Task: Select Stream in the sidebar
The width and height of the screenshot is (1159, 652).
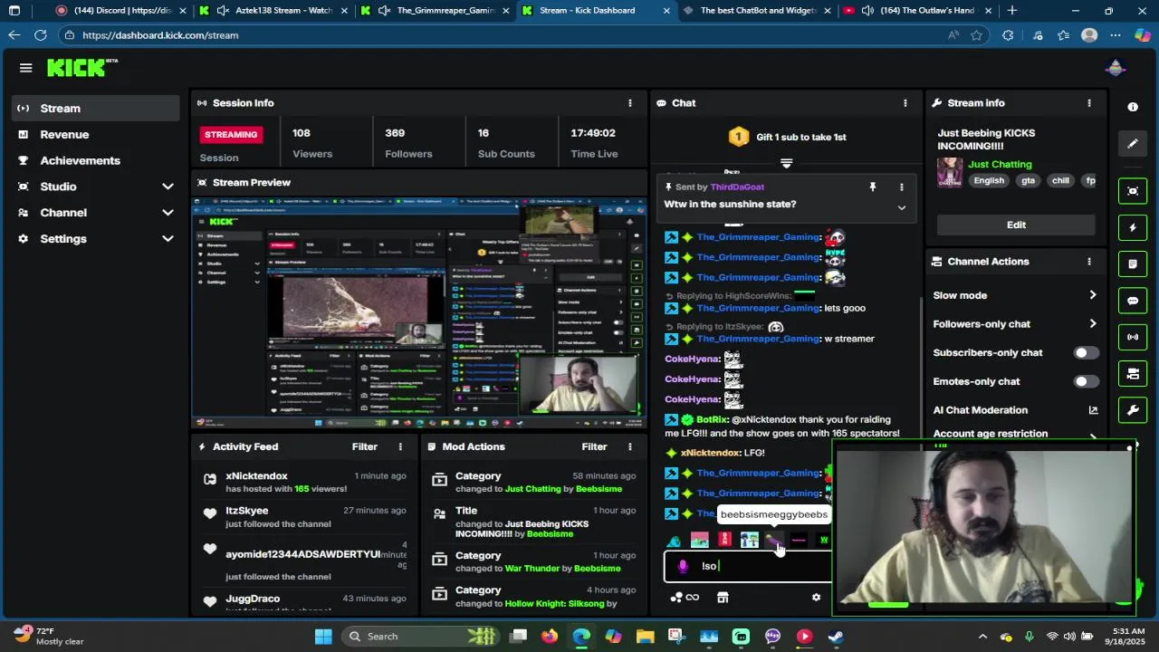Action: tap(96, 109)
